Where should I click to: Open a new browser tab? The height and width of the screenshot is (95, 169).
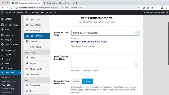point(76,3)
